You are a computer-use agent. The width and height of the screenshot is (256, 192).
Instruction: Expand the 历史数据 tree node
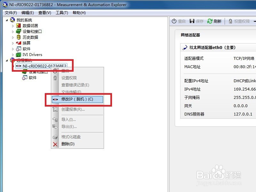point(13,37)
